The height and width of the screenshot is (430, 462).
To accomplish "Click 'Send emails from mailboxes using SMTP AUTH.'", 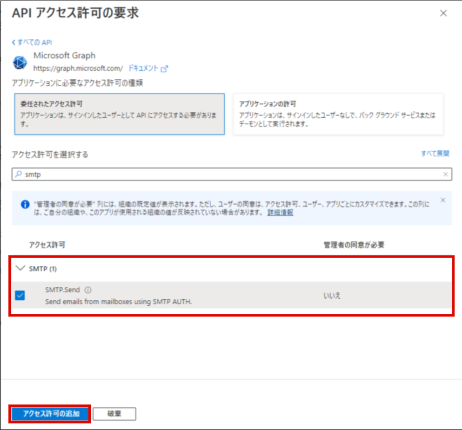I will pos(118,301).
